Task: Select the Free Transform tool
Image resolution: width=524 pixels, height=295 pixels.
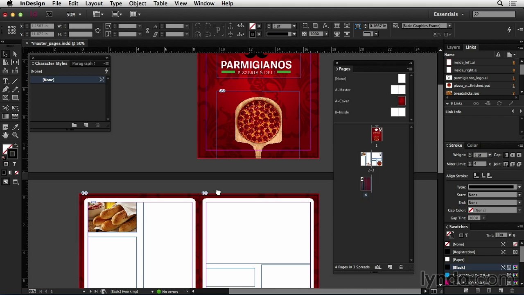Action: pos(15,108)
